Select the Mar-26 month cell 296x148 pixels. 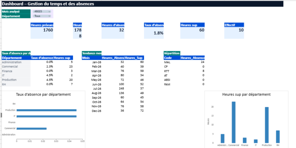tap(92, 71)
